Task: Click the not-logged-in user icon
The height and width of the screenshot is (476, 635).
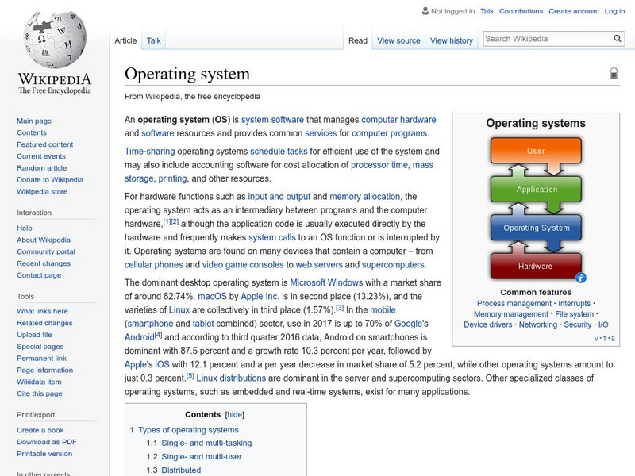Action: 425,11
